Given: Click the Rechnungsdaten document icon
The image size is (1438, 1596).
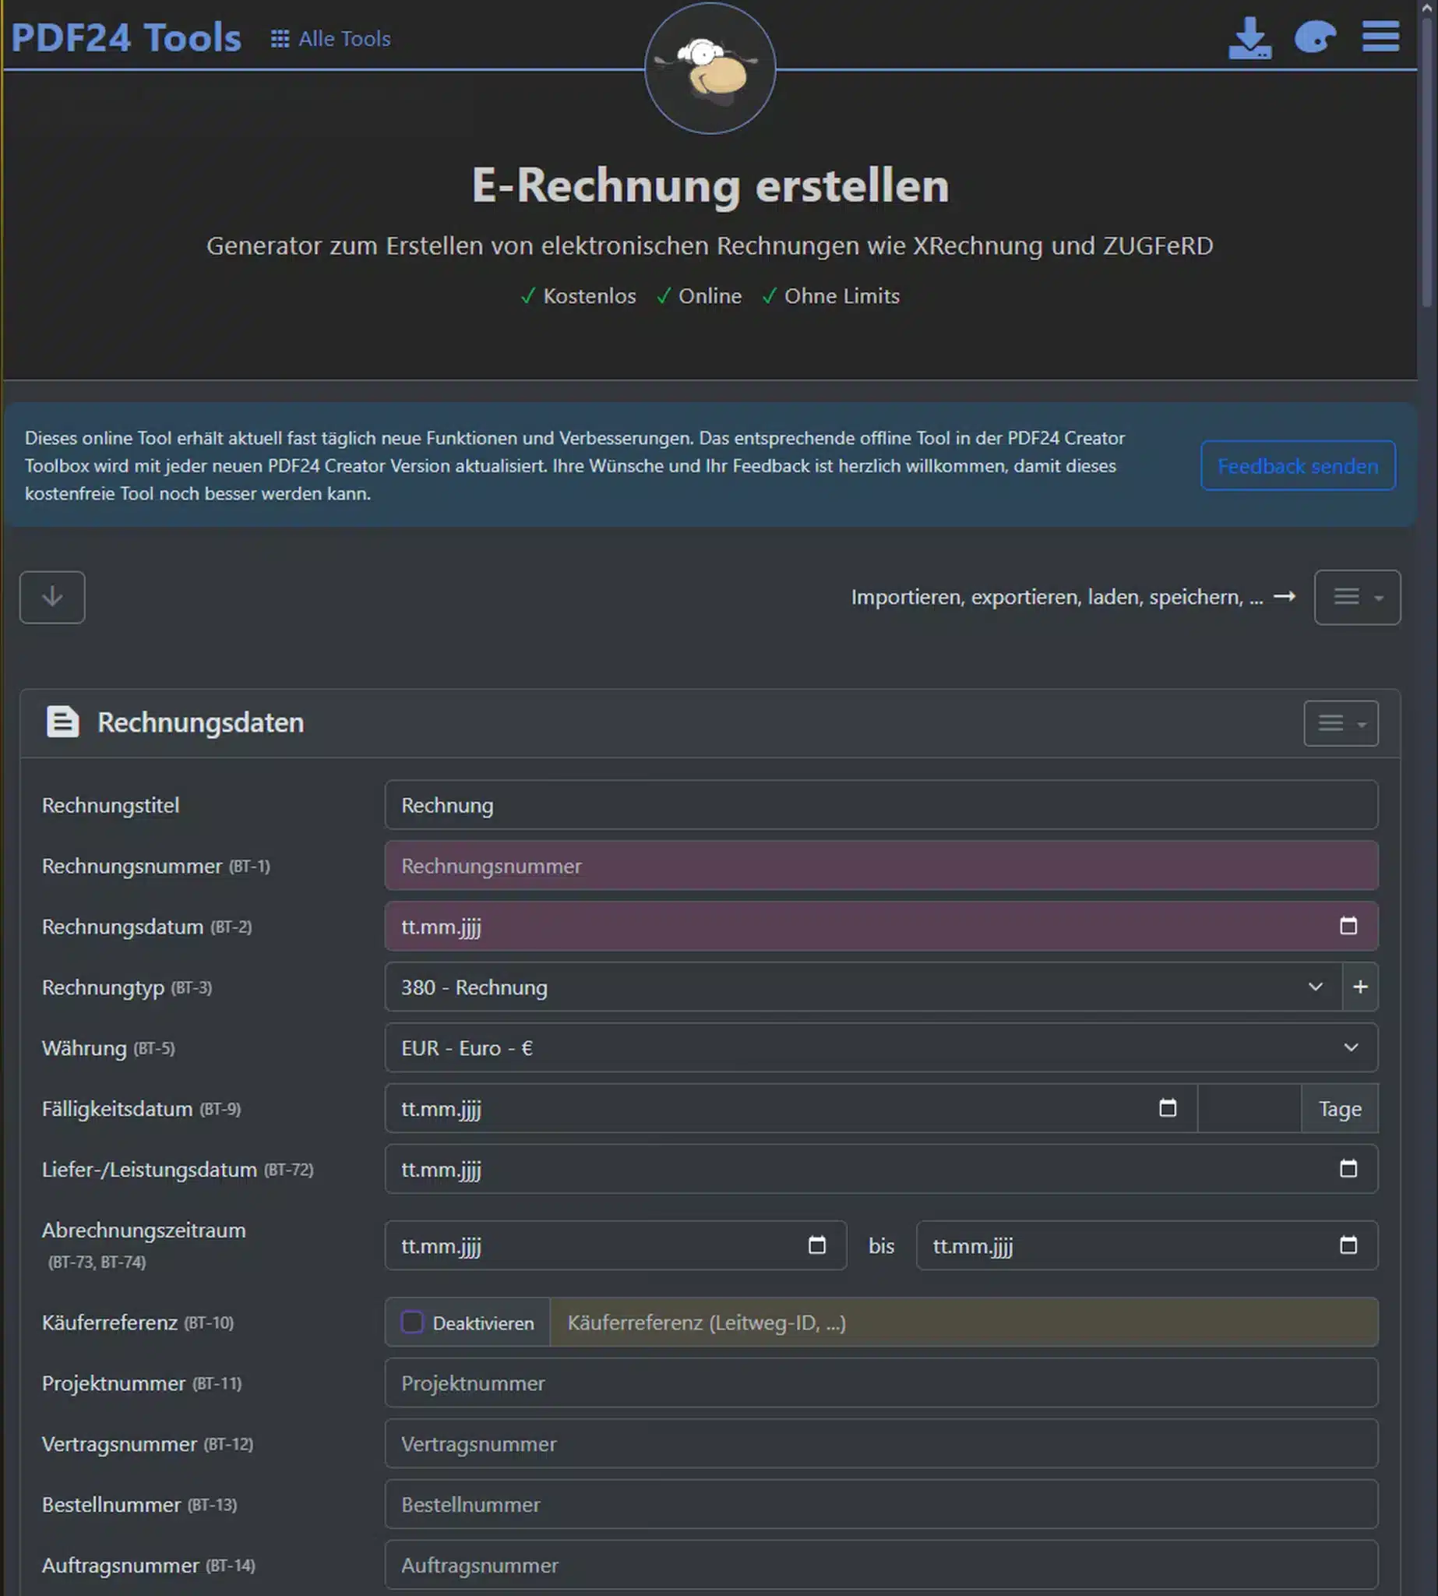Looking at the screenshot, I should 62,722.
